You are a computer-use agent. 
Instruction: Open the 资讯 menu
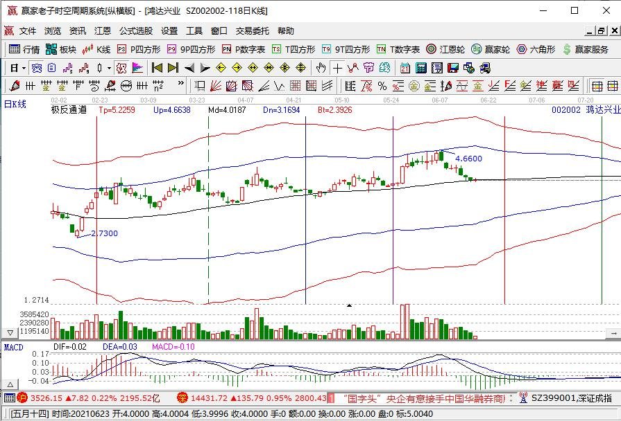pos(78,31)
